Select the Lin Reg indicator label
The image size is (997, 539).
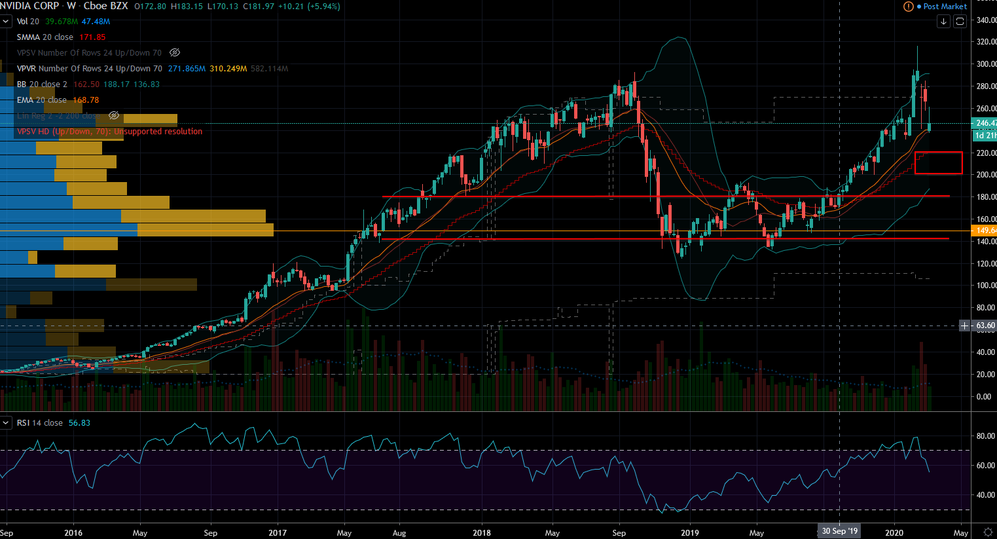pyautogui.click(x=57, y=116)
